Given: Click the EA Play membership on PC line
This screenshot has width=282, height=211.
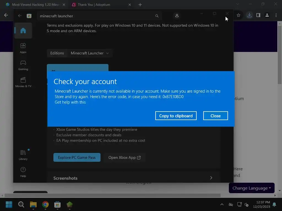Looking at the screenshot, I should click(x=101, y=140).
